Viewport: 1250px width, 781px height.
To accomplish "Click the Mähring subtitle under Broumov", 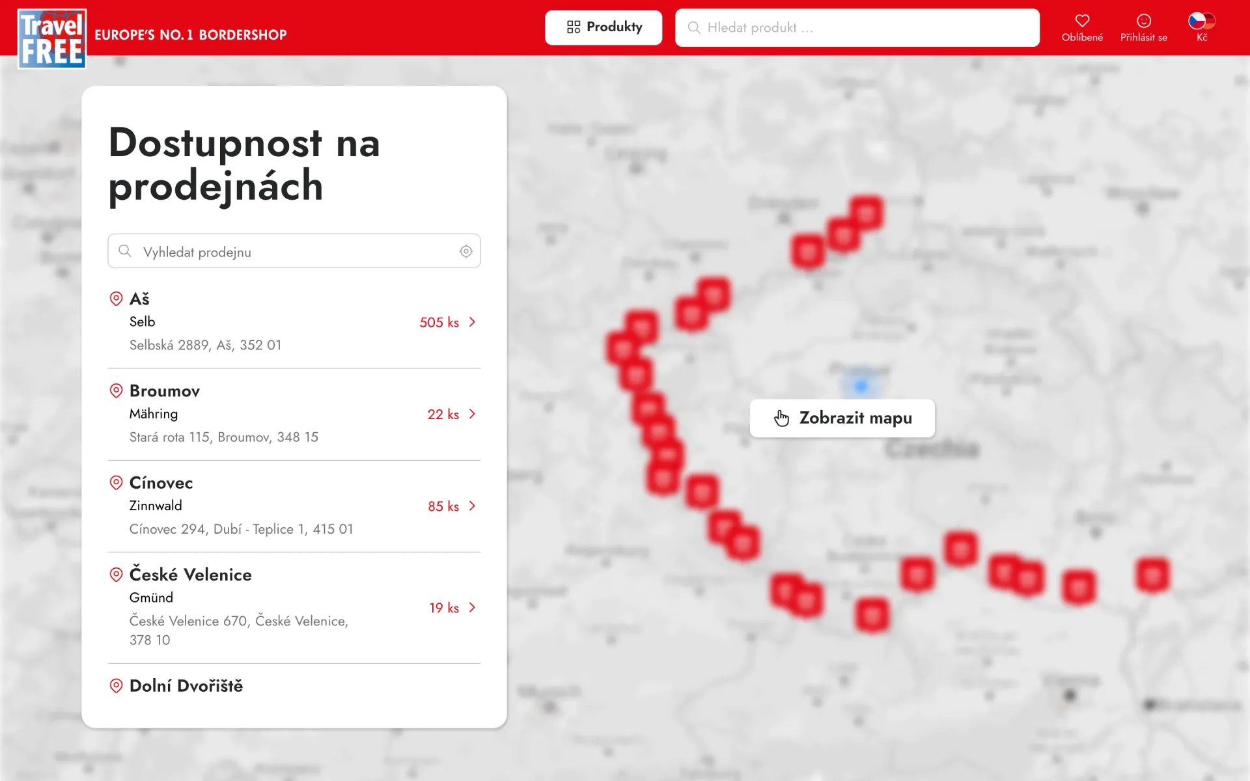I will coord(154,414).
